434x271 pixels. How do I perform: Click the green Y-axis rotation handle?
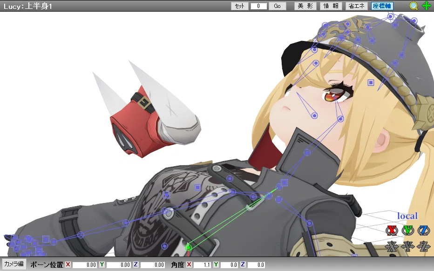coord(408,230)
